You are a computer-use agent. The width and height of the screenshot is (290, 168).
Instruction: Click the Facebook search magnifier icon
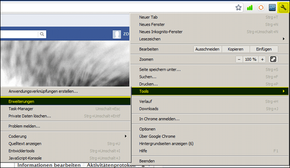tap(42, 34)
